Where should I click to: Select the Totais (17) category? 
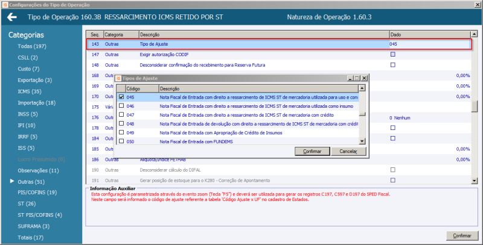pos(31,238)
